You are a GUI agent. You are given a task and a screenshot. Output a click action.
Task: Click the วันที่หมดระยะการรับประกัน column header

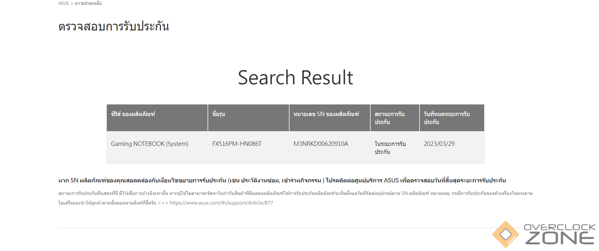coord(452,118)
